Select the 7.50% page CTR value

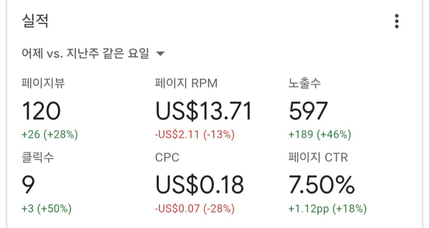pyautogui.click(x=322, y=185)
